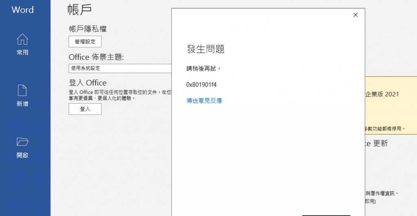Click the Word label in the sidebar
The width and height of the screenshot is (417, 216).
[x=23, y=9]
